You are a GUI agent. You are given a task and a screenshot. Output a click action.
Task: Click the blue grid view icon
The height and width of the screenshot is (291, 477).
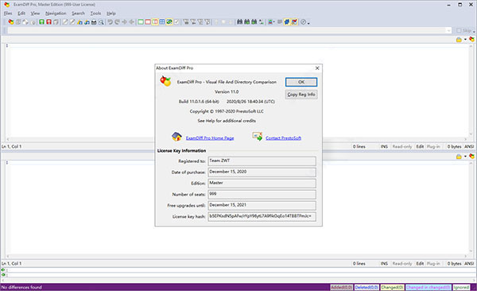pyautogui.click(x=162, y=22)
